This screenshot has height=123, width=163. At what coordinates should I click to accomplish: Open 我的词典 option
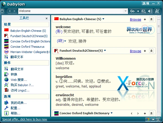click(19, 103)
